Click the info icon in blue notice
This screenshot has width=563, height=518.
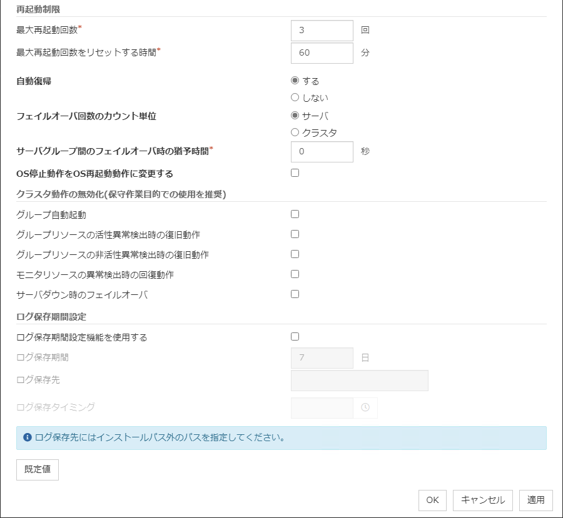click(x=27, y=437)
